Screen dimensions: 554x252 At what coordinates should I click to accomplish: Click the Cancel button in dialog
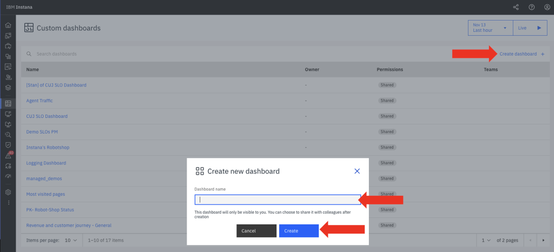[256, 231]
